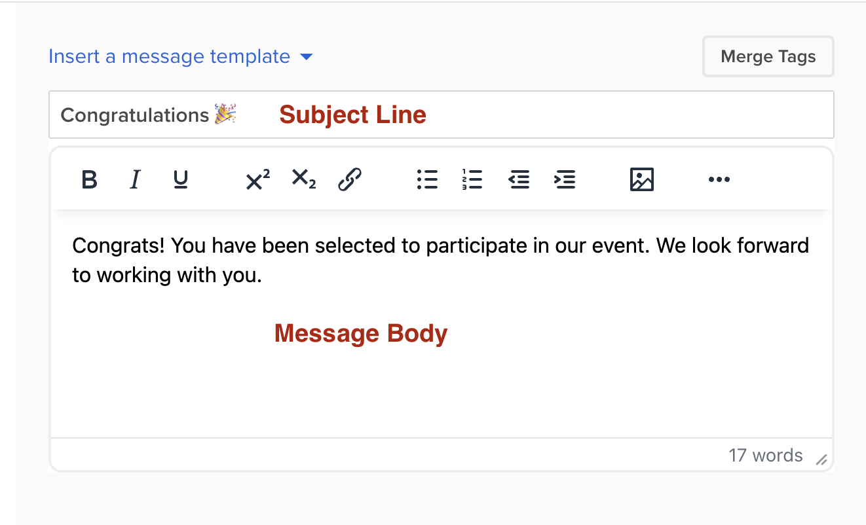
Task: Insert an image into the message
Action: click(642, 179)
